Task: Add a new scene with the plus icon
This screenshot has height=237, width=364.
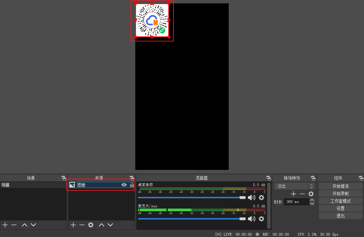Action: (x=5, y=225)
